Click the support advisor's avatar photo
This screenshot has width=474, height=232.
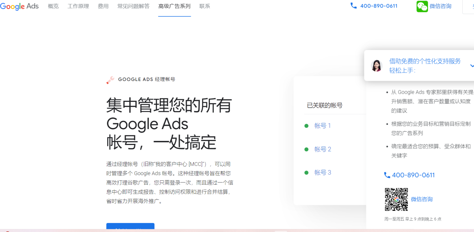(x=377, y=65)
